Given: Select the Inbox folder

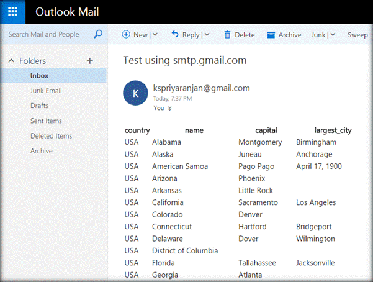Looking at the screenshot, I should (39, 76).
